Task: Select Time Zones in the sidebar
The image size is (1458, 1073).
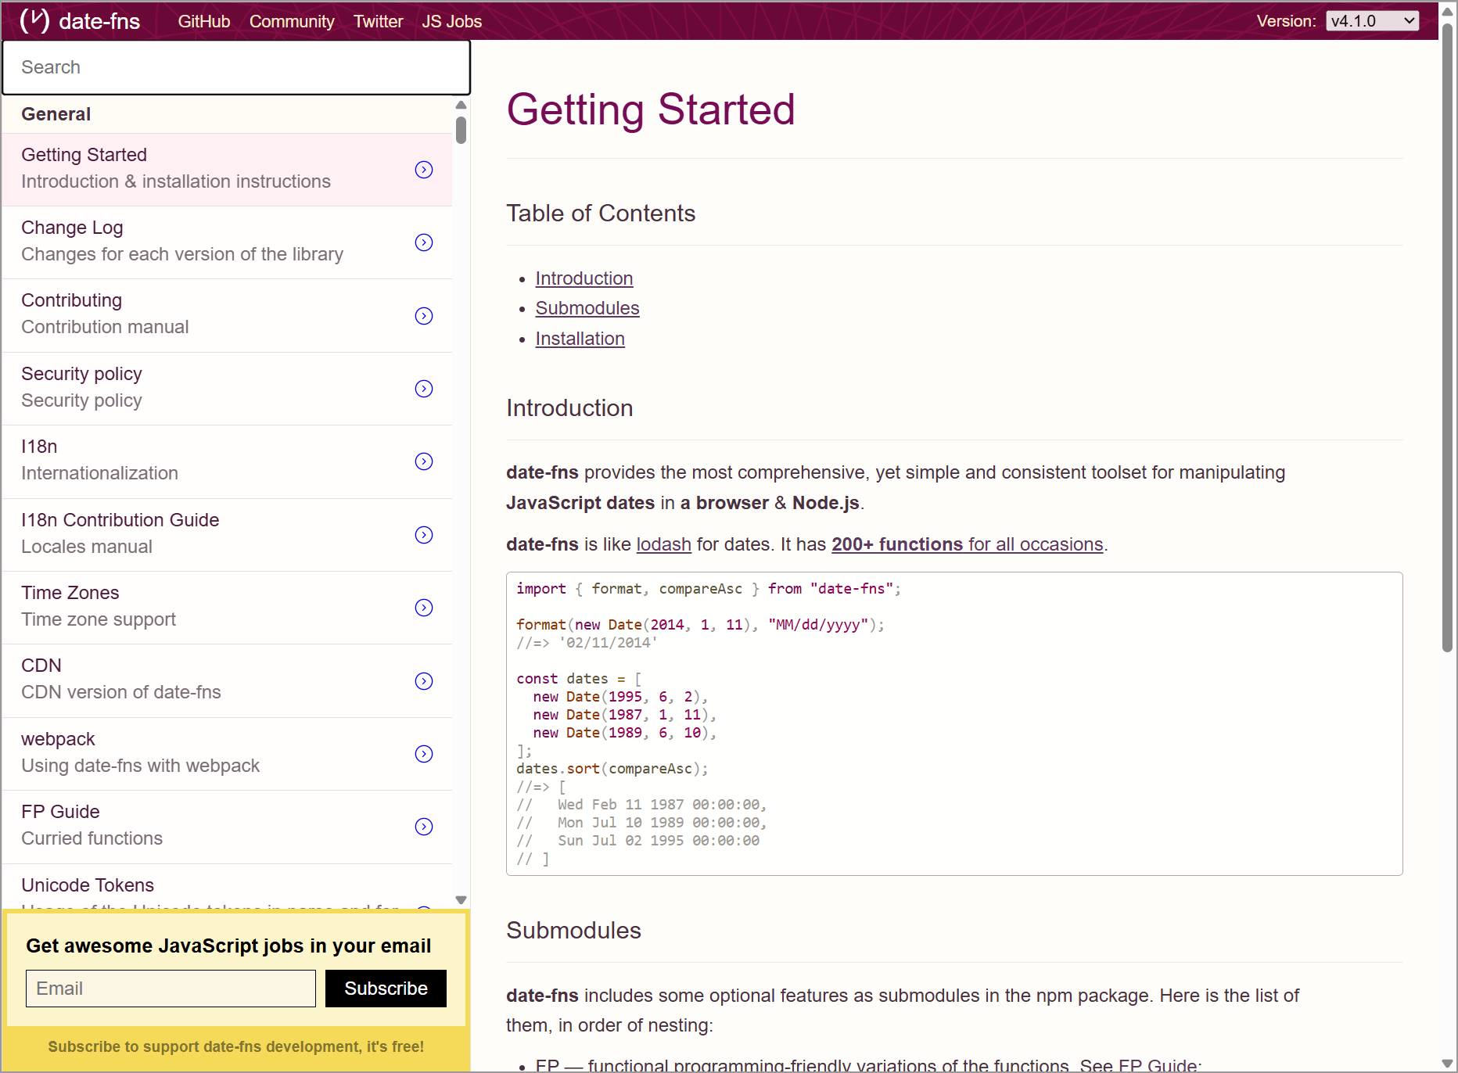Action: (x=227, y=608)
